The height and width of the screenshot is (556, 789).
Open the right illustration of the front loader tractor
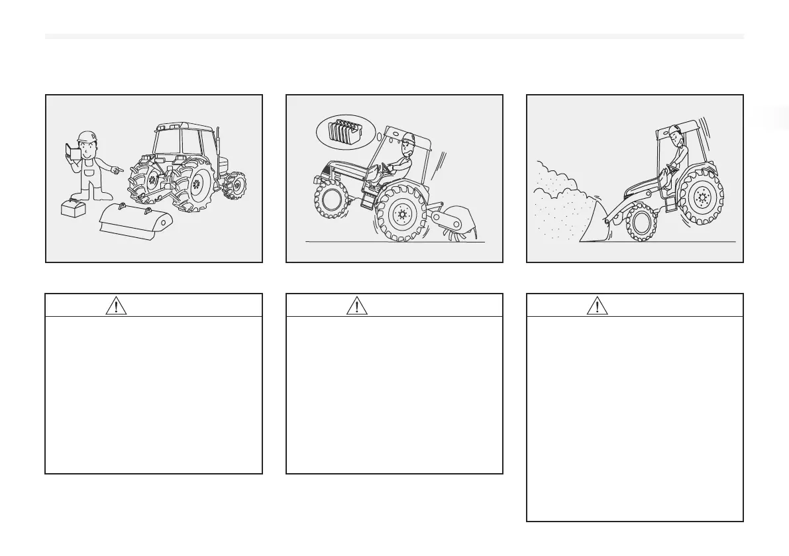coord(635,179)
